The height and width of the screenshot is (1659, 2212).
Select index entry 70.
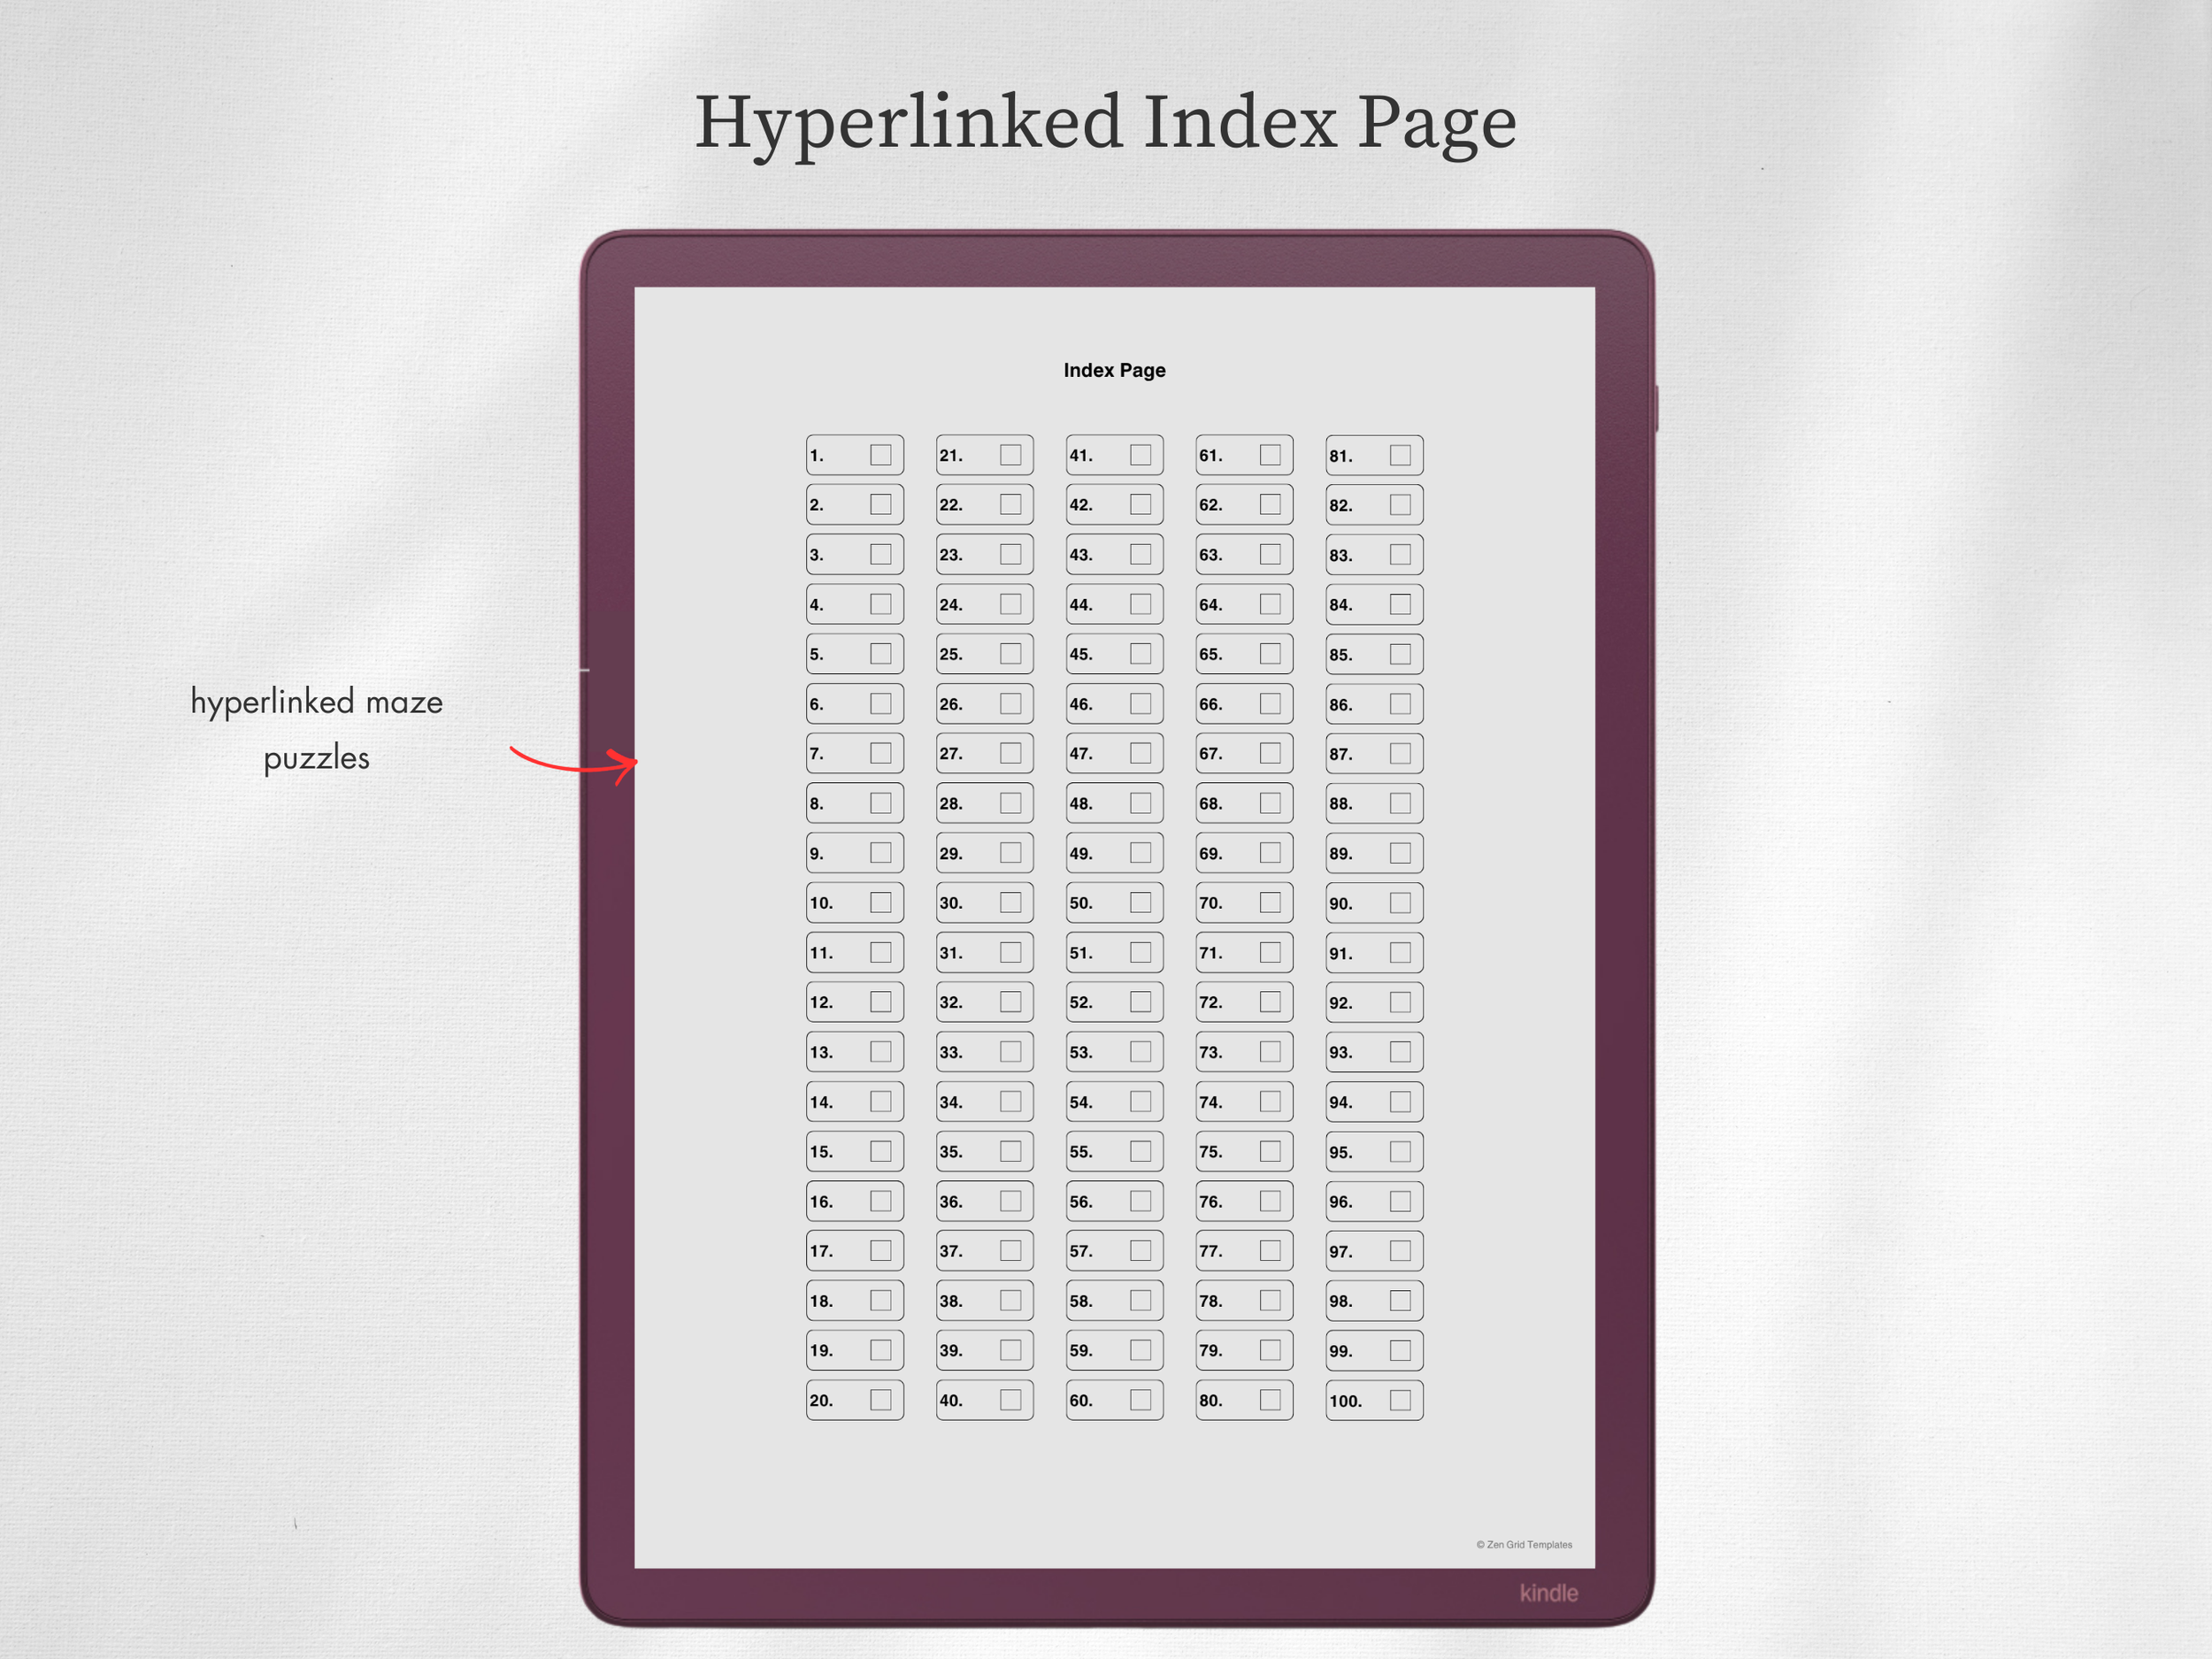tap(1244, 903)
